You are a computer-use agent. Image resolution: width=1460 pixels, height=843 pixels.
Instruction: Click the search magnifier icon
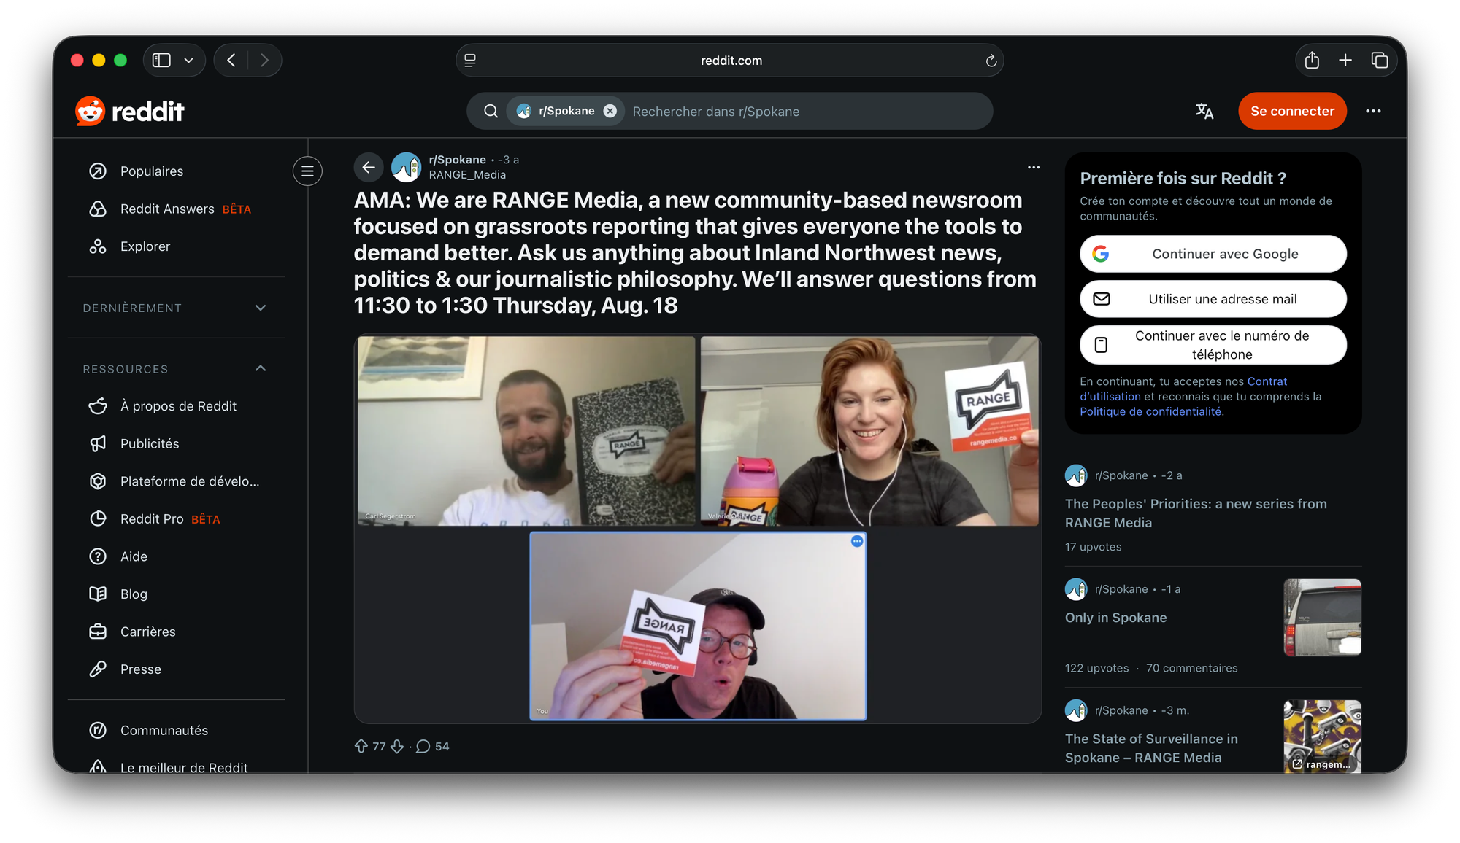[491, 111]
